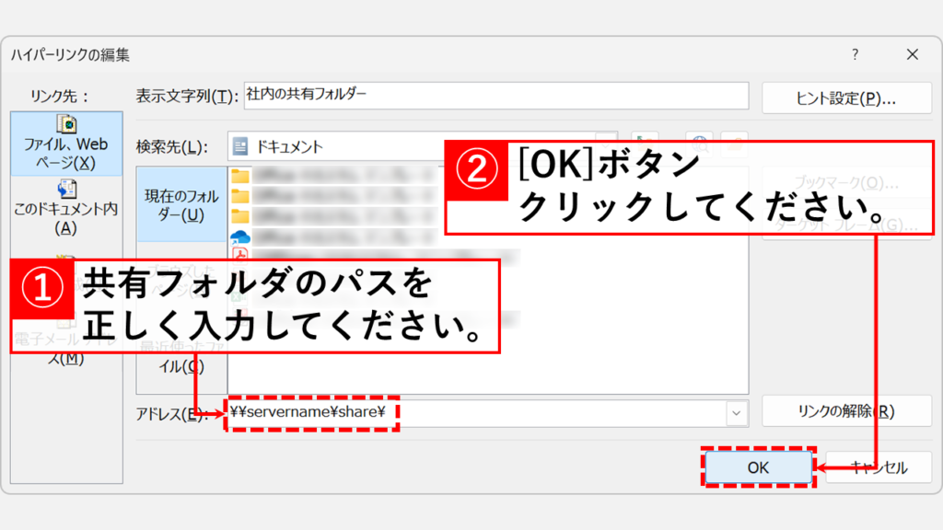This screenshot has height=530, width=943.
Task: Click the 表示文字列 text field
Action: tap(496, 96)
